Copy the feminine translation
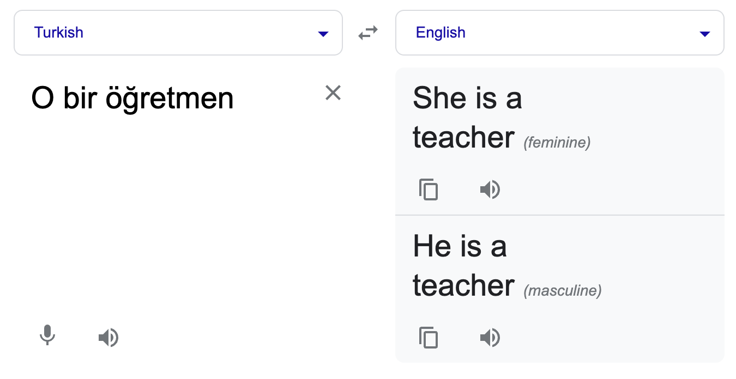This screenshot has width=736, height=379. tap(429, 189)
